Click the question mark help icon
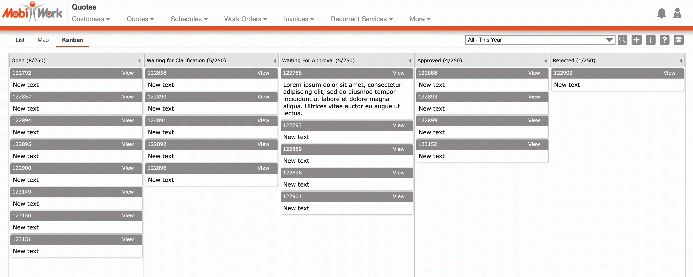693x277 pixels. click(x=664, y=40)
